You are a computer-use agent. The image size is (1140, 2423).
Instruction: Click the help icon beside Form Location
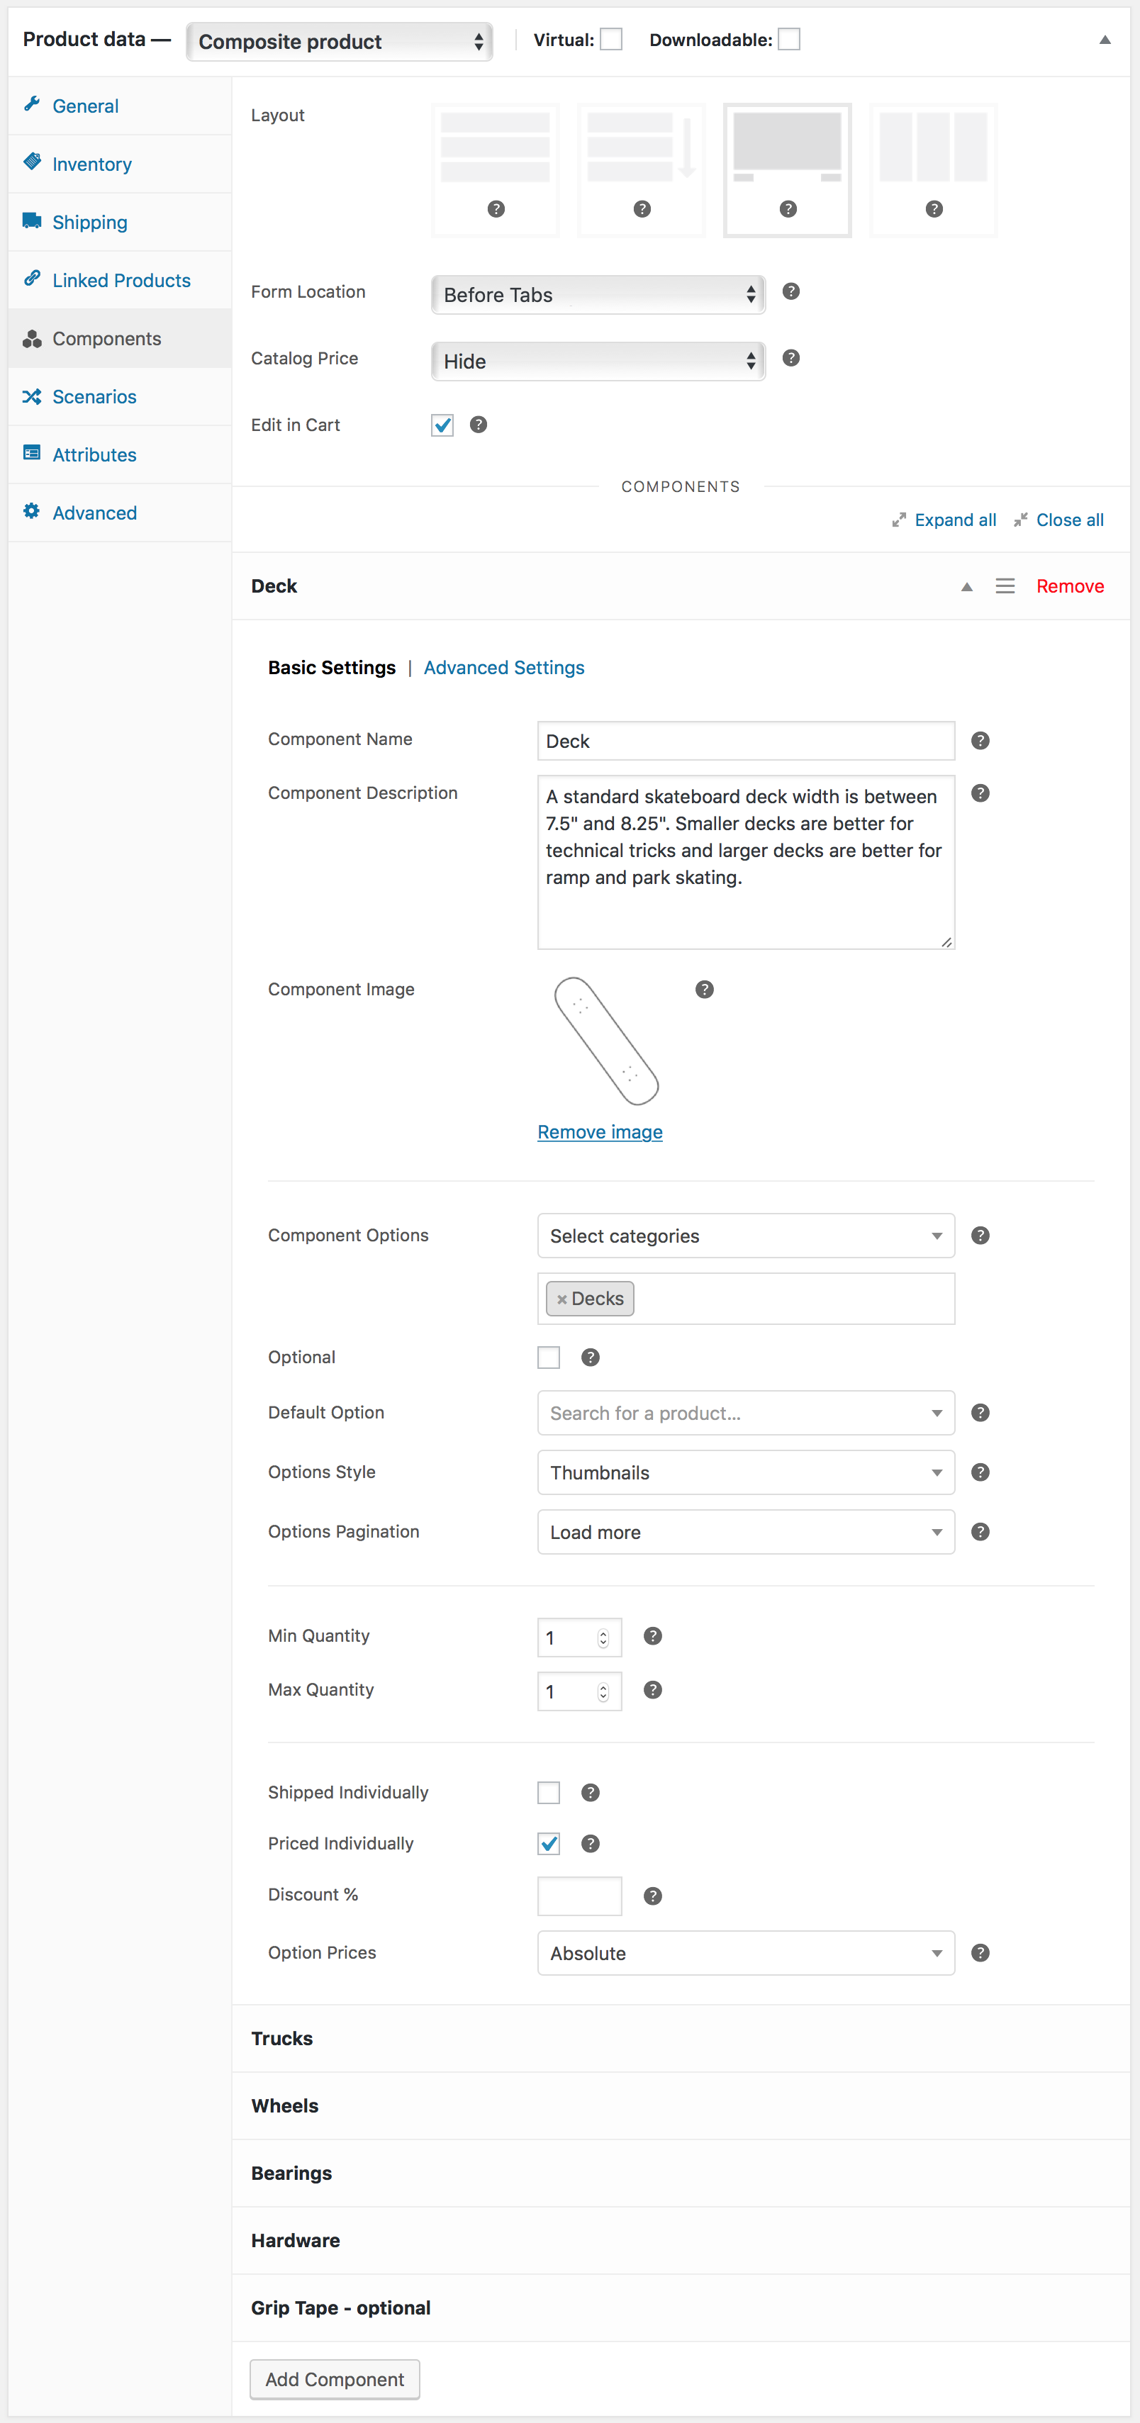(x=791, y=291)
